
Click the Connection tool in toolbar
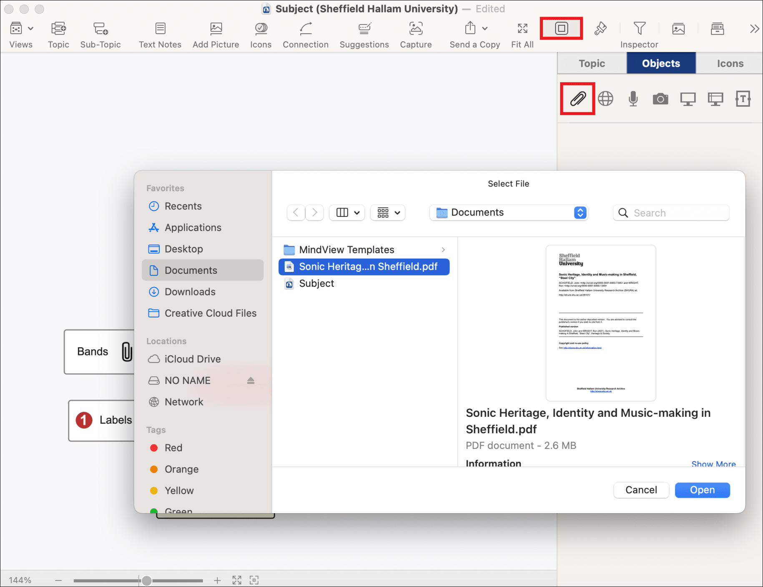point(305,35)
